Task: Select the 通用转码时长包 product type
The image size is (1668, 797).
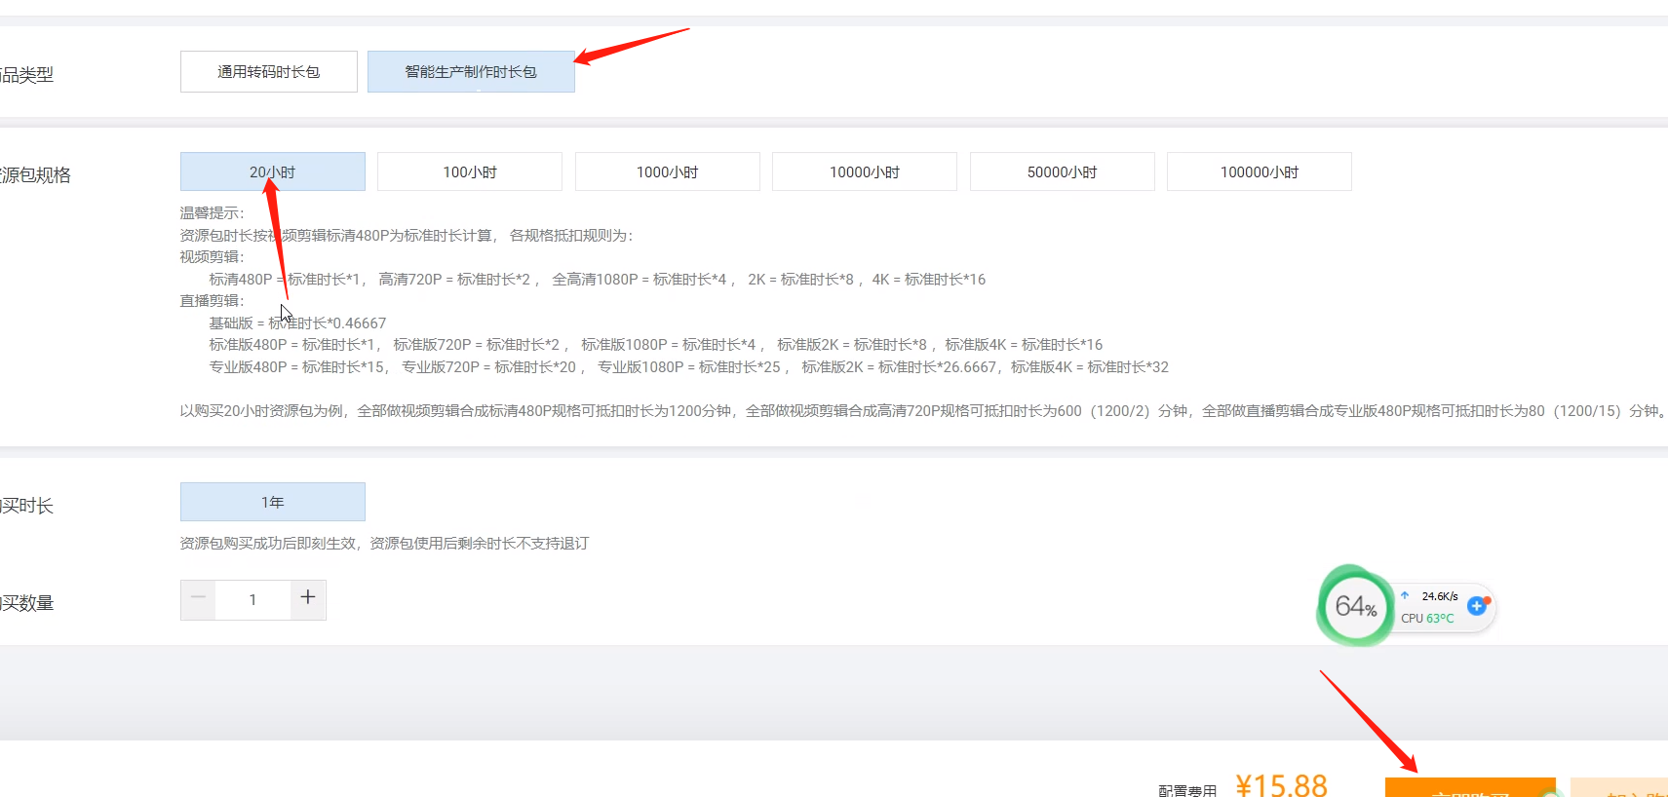Action: 269,72
